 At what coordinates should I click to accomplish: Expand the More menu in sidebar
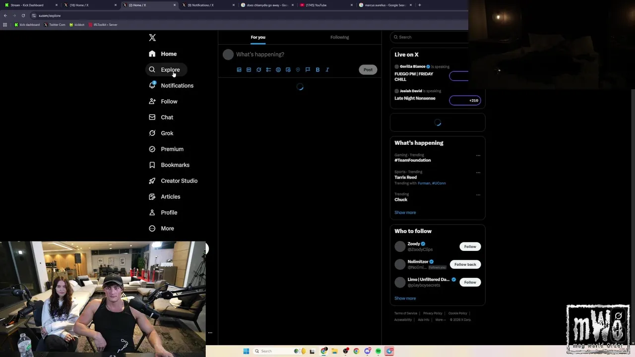coord(162,228)
